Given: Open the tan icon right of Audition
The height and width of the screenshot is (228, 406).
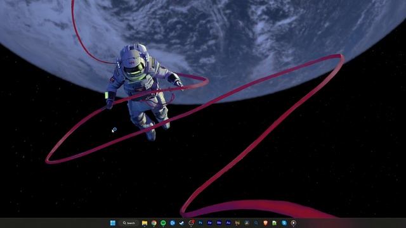Looking at the screenshot, I should pyautogui.click(x=237, y=223).
